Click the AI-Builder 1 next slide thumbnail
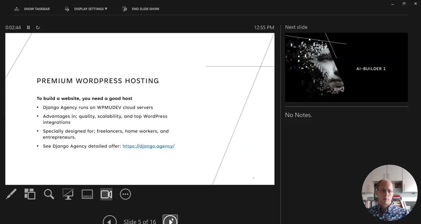 (346, 67)
